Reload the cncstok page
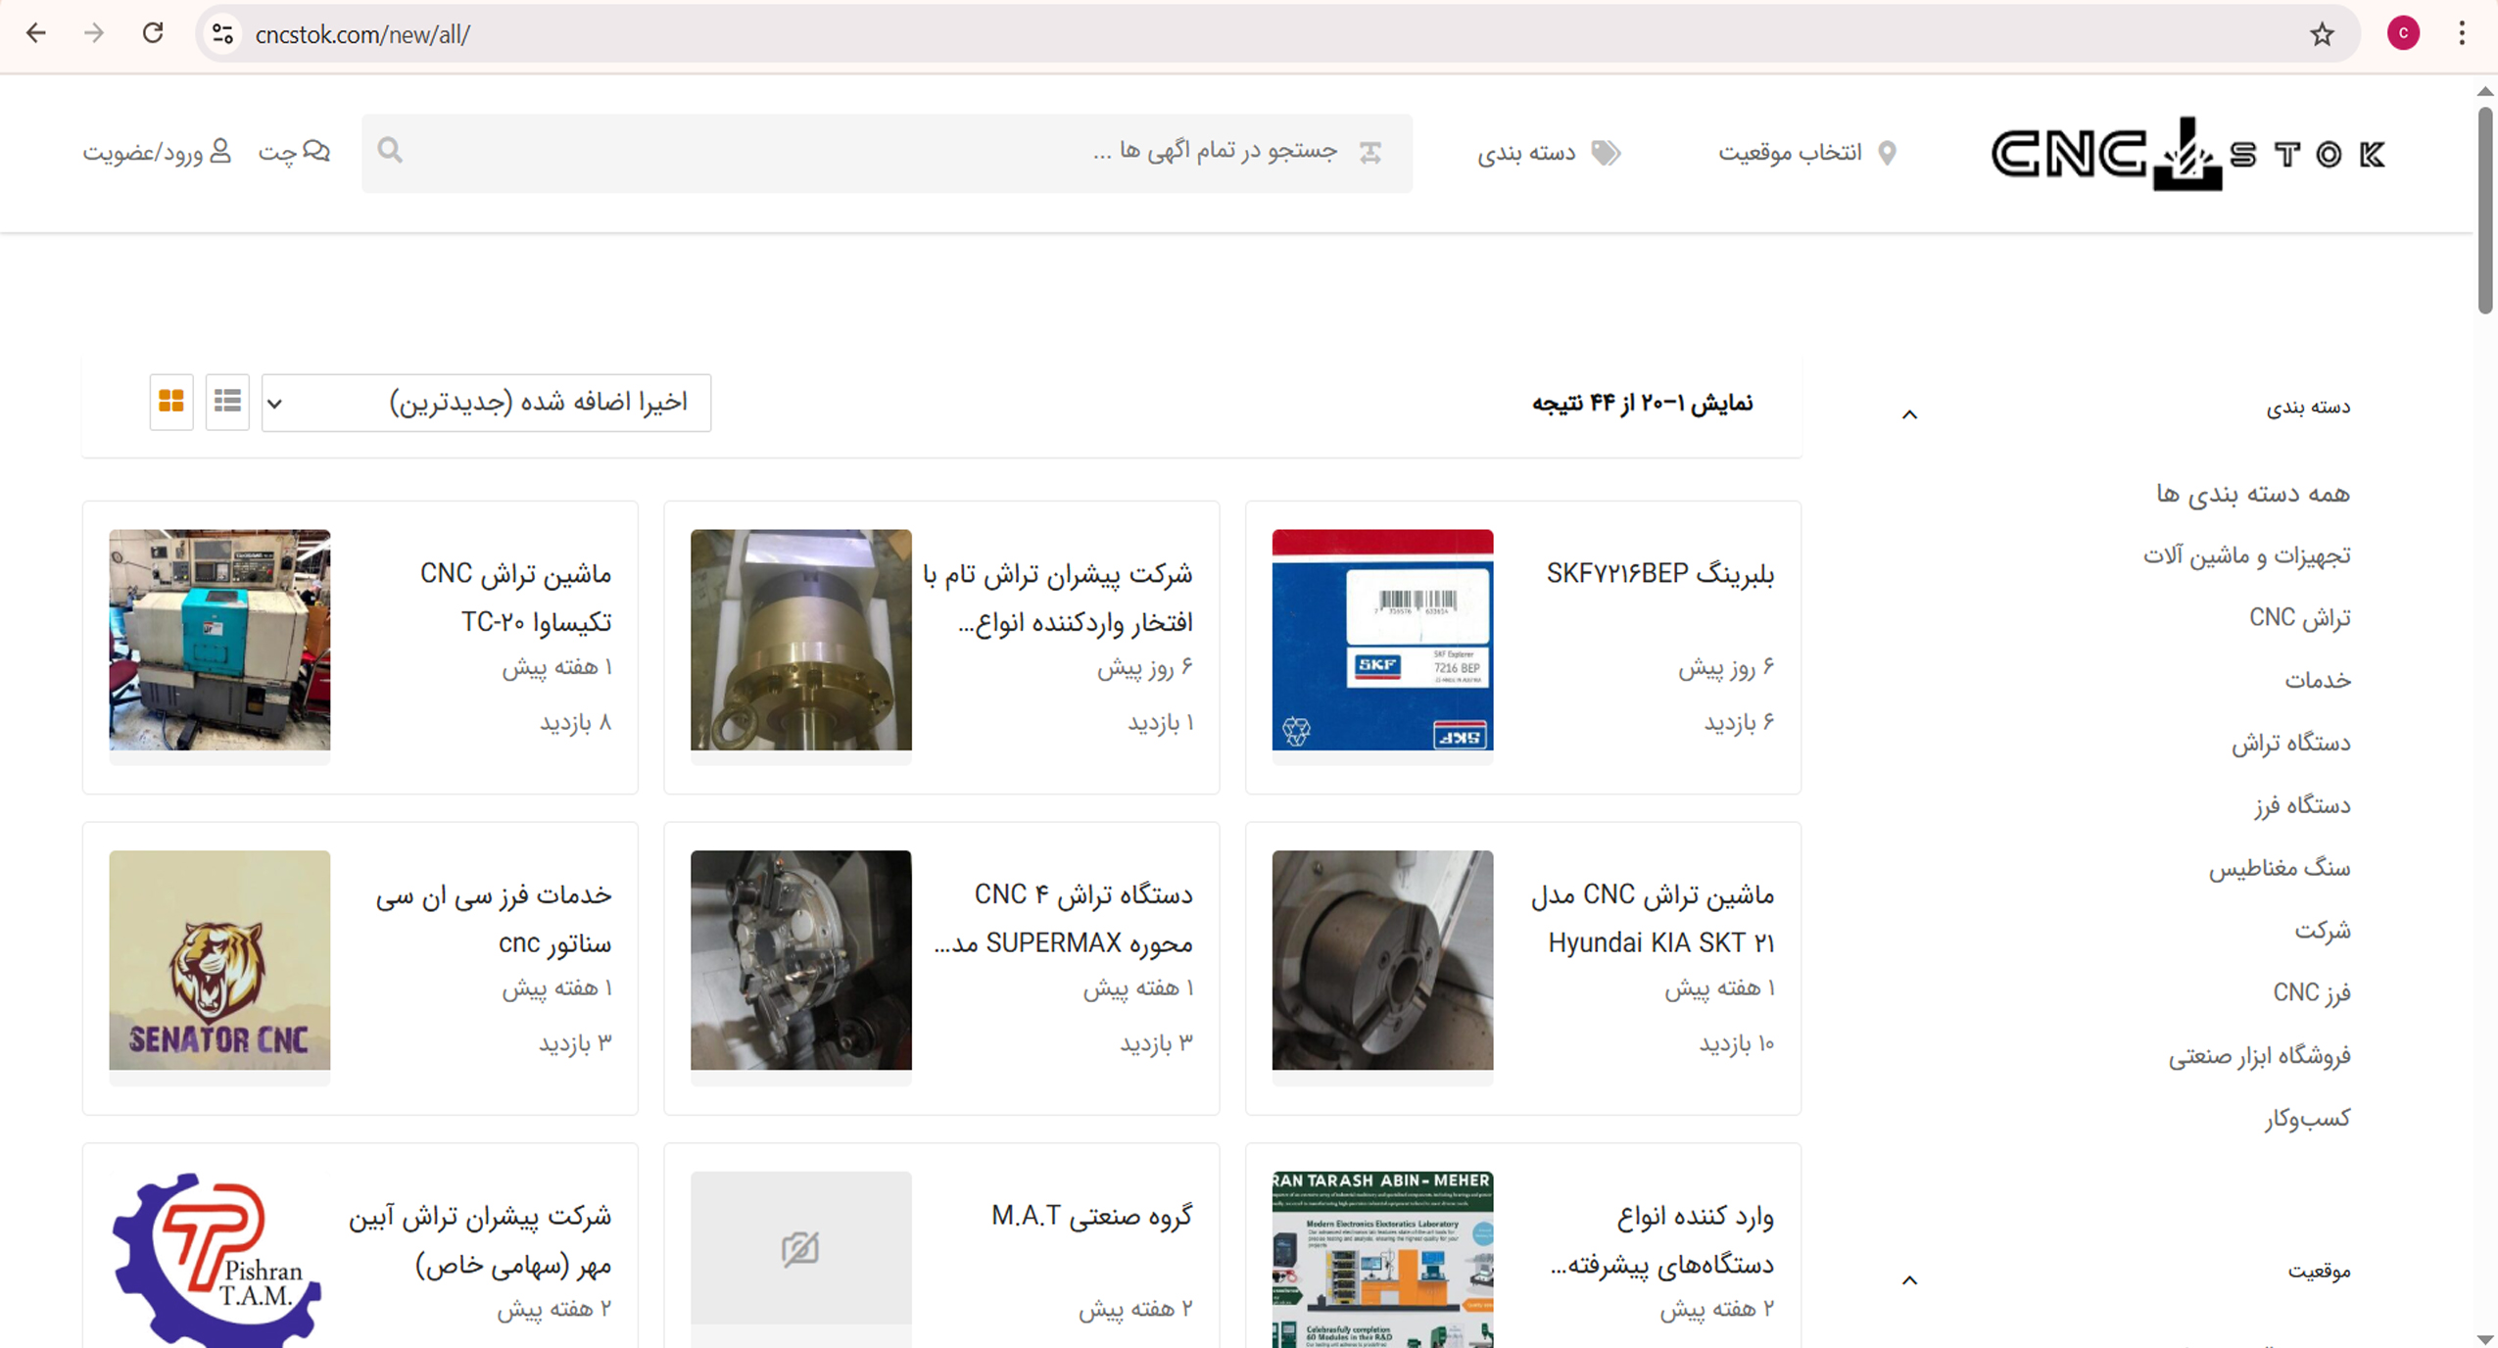This screenshot has height=1348, width=2498. (153, 33)
